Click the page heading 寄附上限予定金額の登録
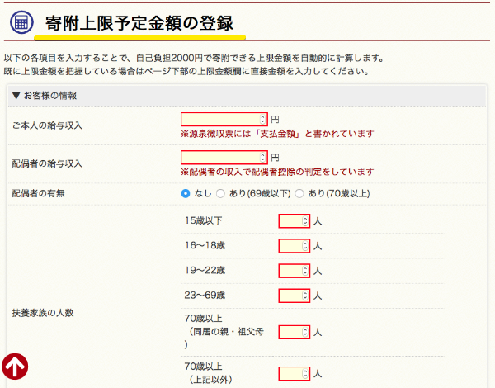Screen dimensions: 495x388 (x=139, y=23)
